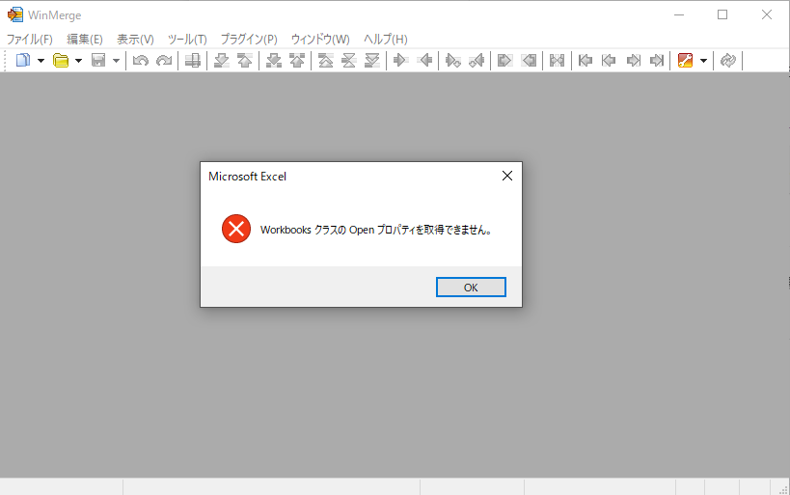Click the Save floppy disk icon
Viewport: 790px width, 495px height.
(98, 61)
